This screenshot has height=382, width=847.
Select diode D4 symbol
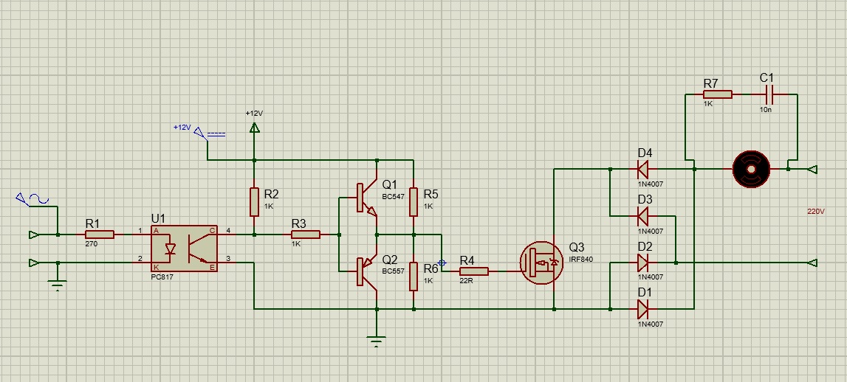pos(642,170)
